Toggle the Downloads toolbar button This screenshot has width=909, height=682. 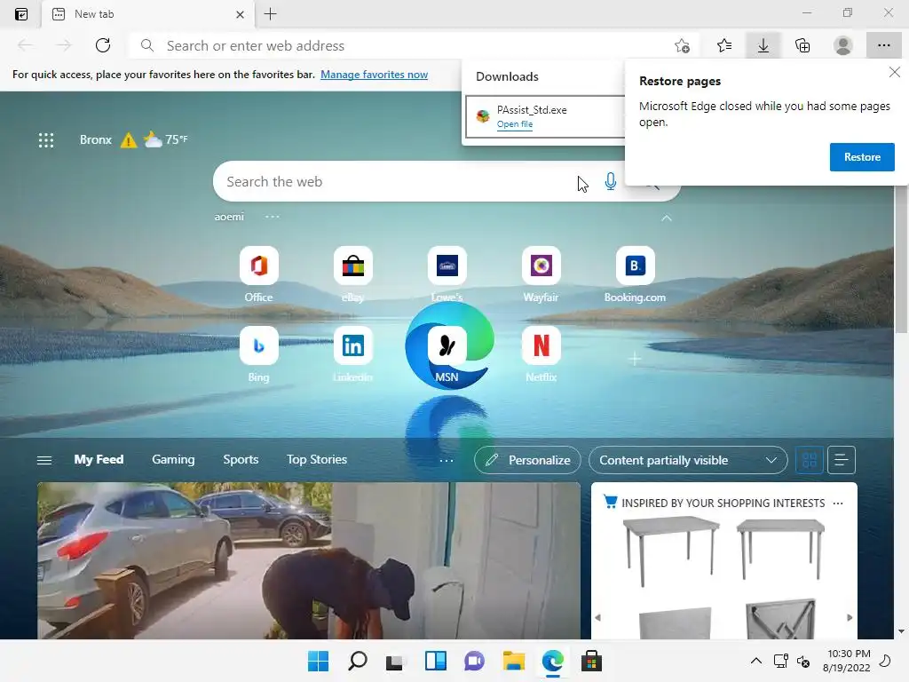[x=763, y=45]
